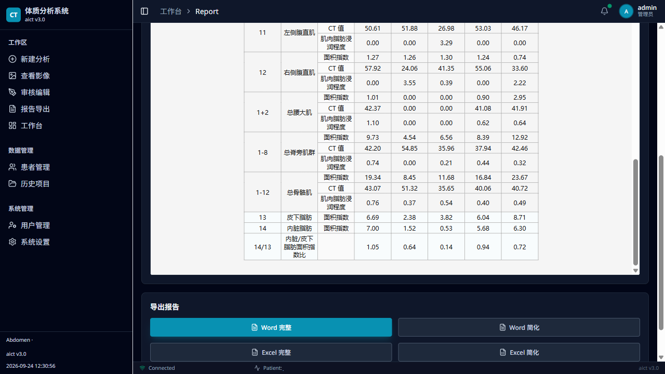Click the 查看影像 image icon

[12, 76]
